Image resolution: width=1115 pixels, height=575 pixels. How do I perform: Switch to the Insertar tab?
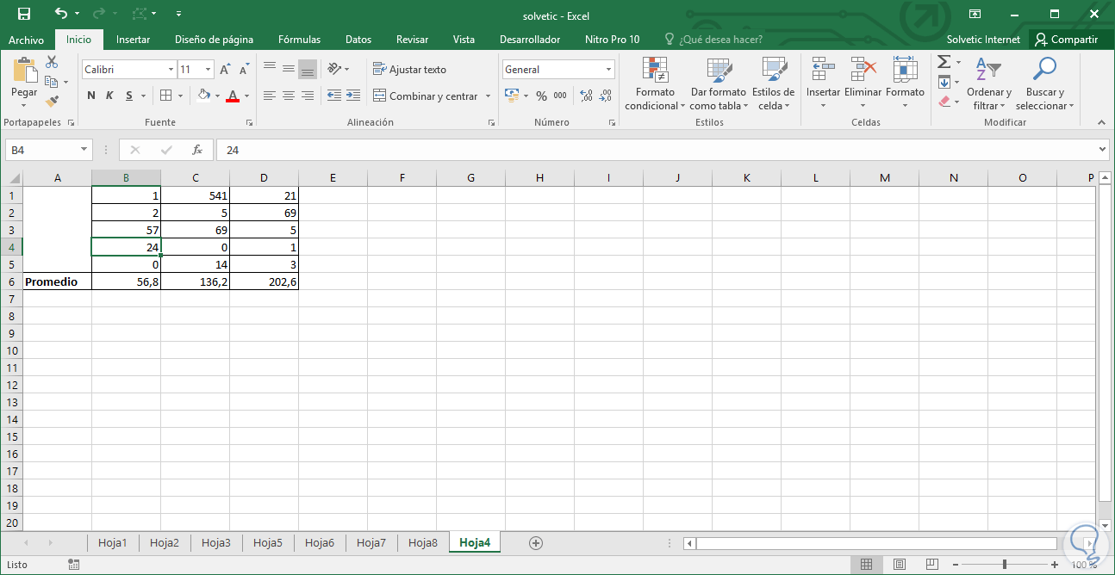[x=133, y=40]
